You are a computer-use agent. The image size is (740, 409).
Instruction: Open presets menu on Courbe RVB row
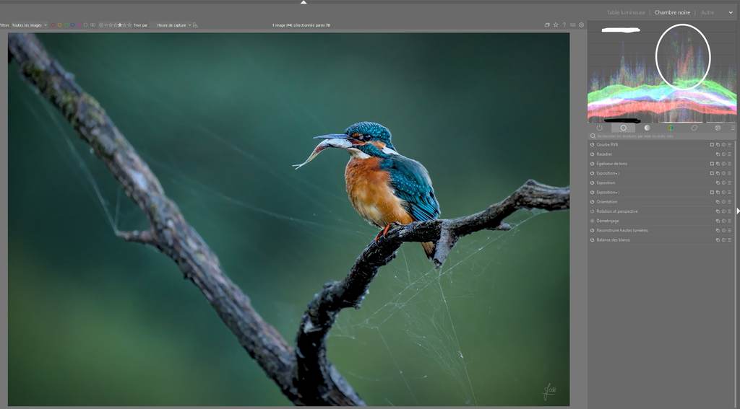coord(729,145)
